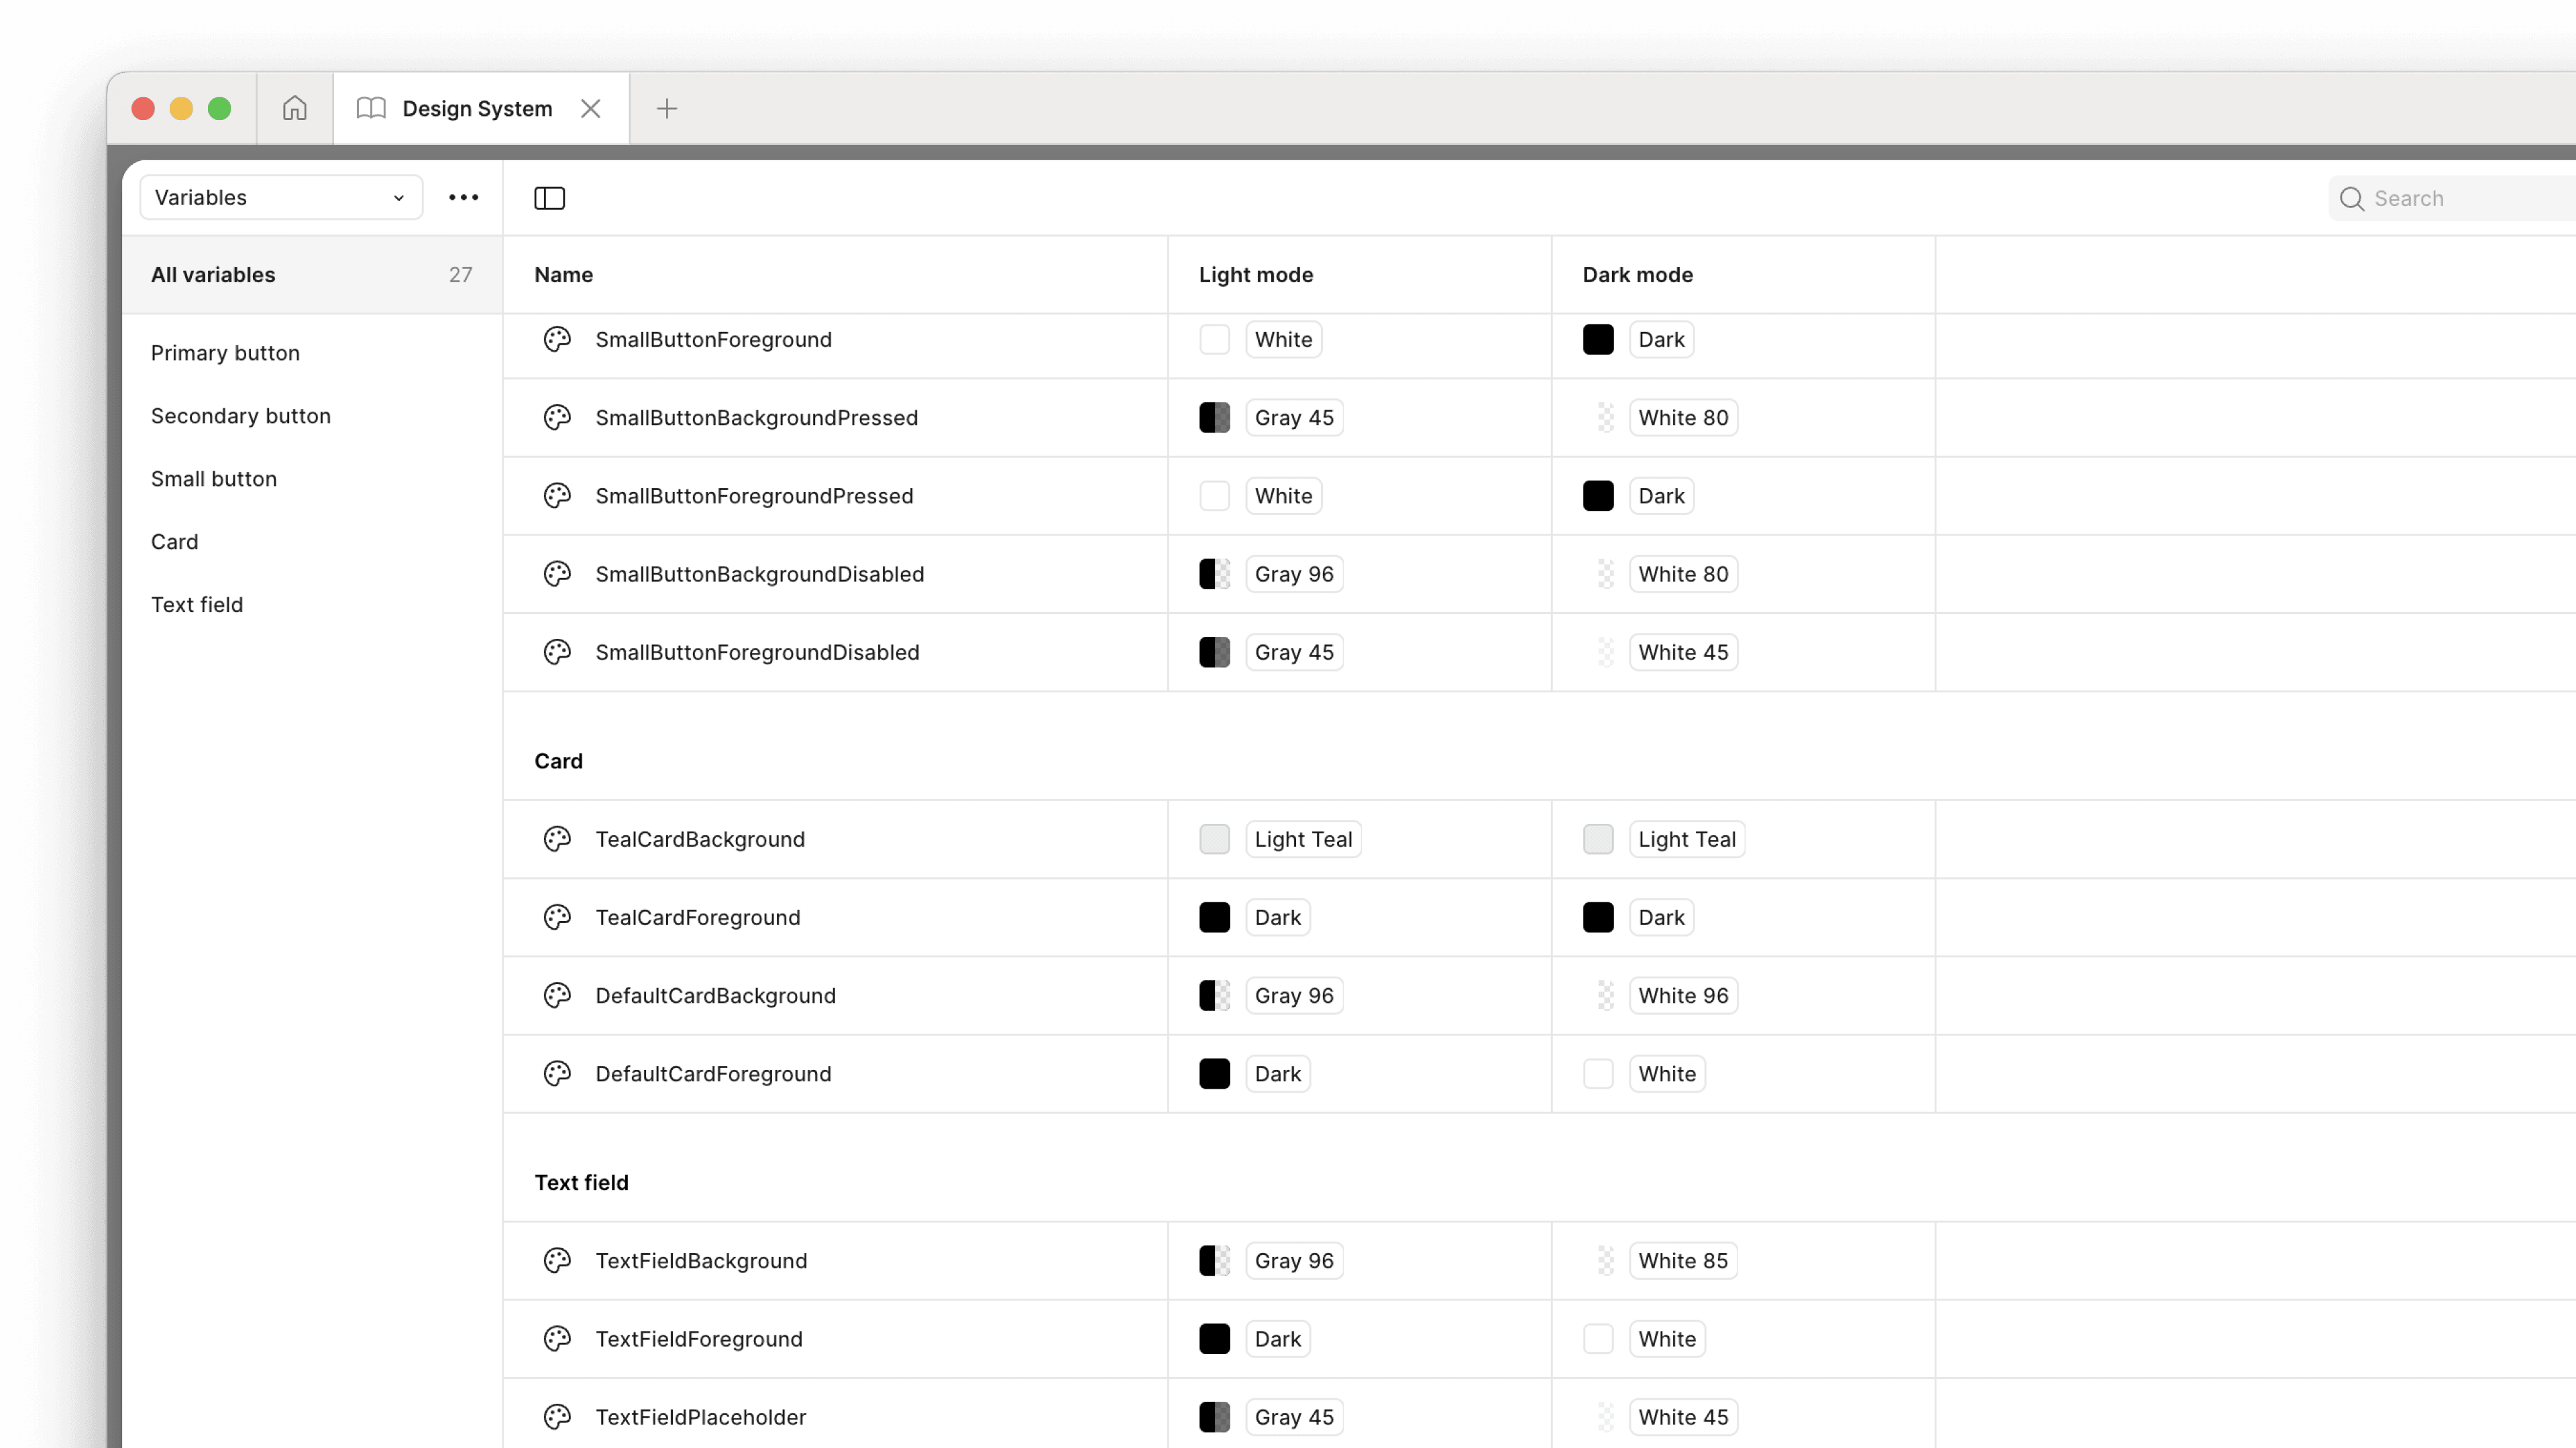Toggle the sidebar panel icon

pyautogui.click(x=549, y=198)
